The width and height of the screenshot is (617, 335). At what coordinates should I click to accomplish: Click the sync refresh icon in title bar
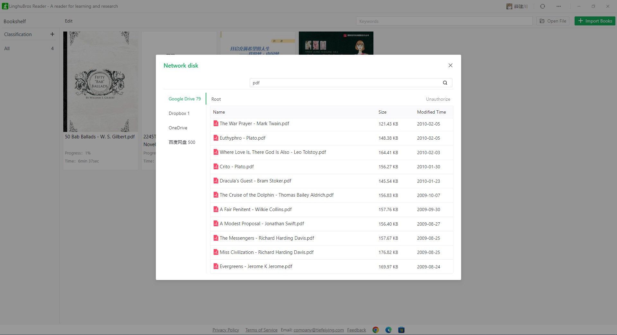pyautogui.click(x=542, y=6)
